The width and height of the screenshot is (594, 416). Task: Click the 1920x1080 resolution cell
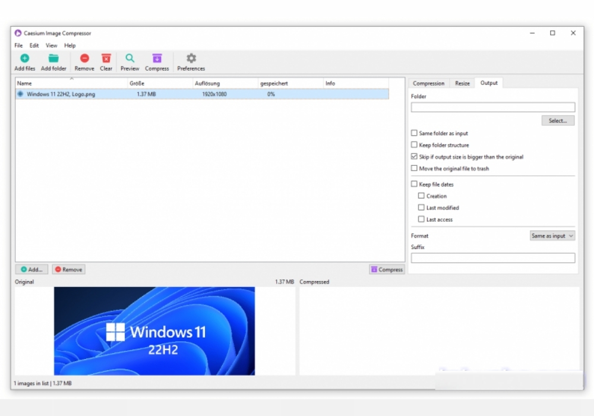pos(214,94)
